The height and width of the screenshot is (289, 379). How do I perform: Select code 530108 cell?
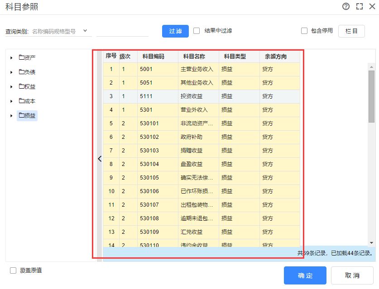tap(158, 218)
